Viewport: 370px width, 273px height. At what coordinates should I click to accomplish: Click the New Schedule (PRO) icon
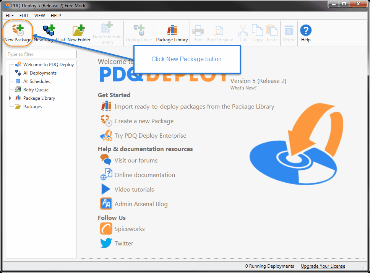coord(107,28)
